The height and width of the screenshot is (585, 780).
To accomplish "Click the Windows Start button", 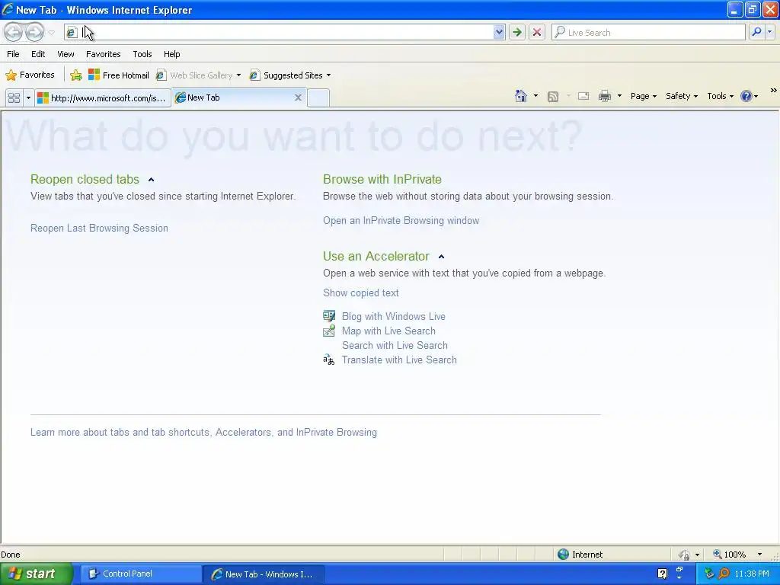I will [36, 574].
